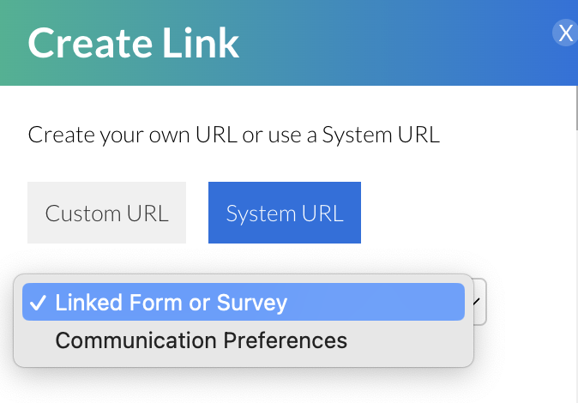The height and width of the screenshot is (403, 578).
Task: Click the Create Link heading text
Action: coord(133,43)
